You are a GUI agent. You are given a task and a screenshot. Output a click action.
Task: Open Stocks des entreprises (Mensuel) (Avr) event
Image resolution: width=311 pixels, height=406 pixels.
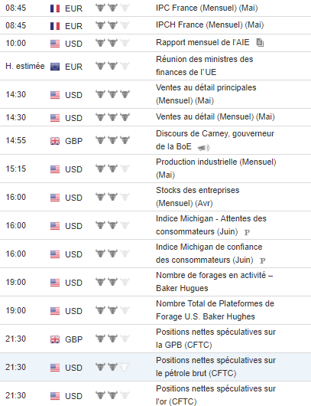point(198,197)
